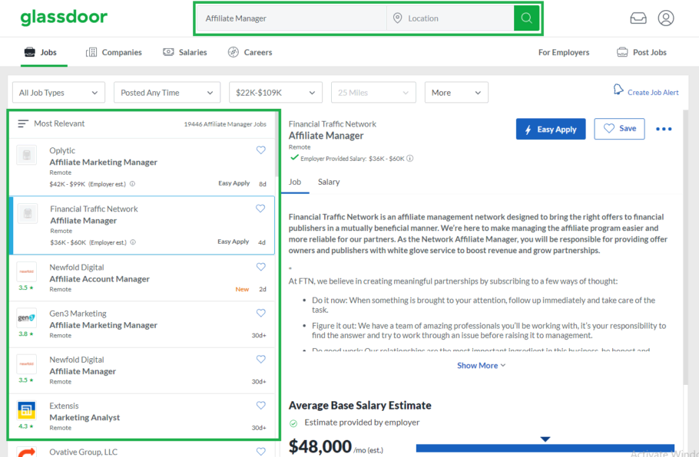This screenshot has width=699, height=457.
Task: Click the Affiliate Manager job title input
Action: tap(292, 18)
